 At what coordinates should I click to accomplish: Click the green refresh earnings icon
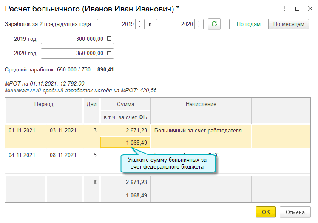[215, 24]
